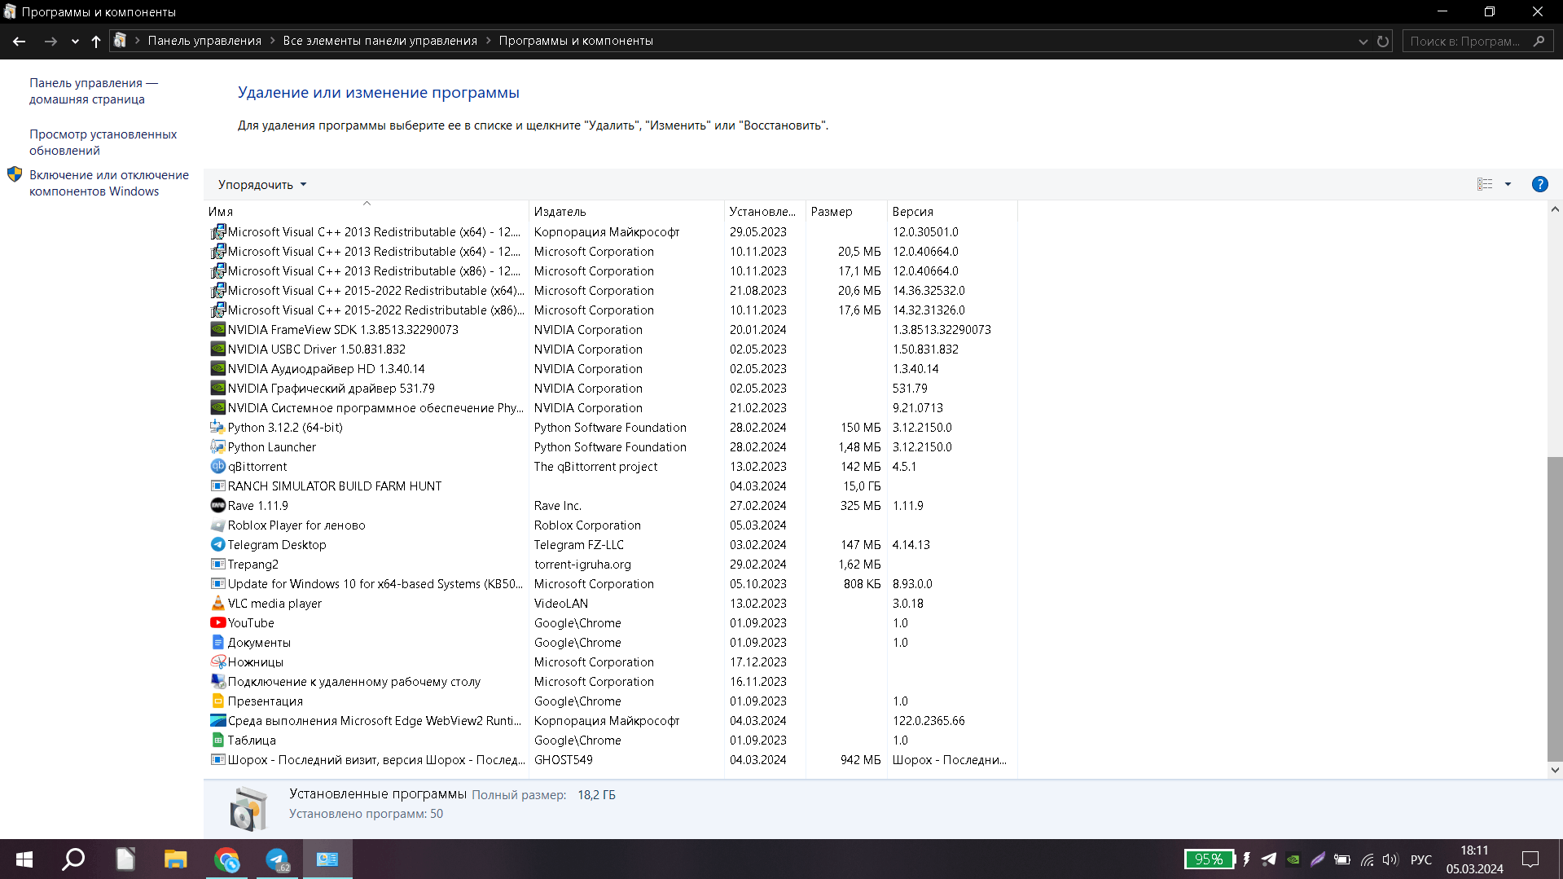Sort by the Установлено column header
Viewport: 1563px width, 879px height.
(765, 212)
